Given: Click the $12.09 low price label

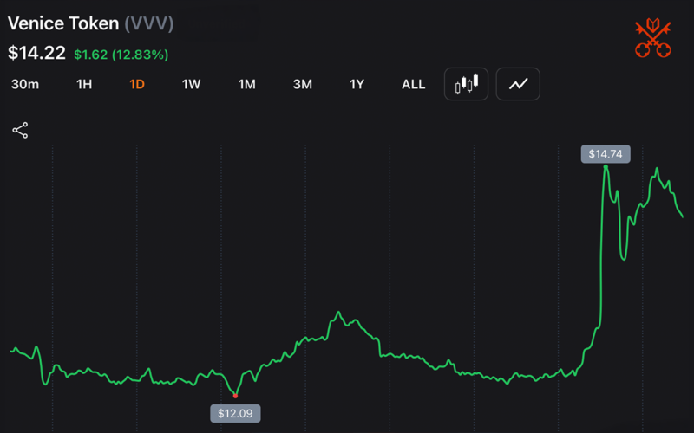Looking at the screenshot, I should [235, 414].
